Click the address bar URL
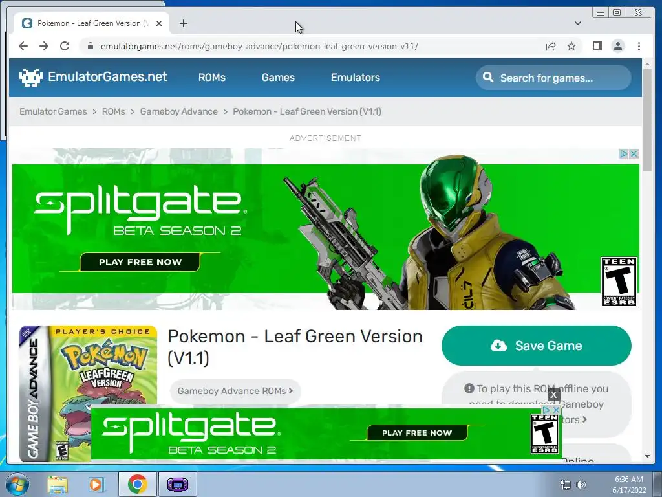Viewport: 662px width, 497px height. click(x=259, y=46)
